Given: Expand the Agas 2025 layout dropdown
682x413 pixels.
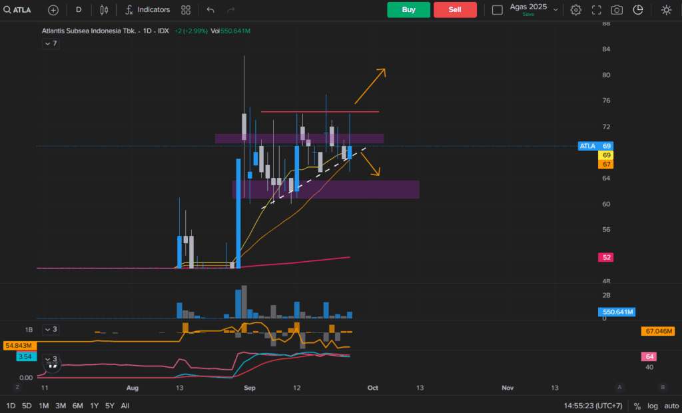Looking at the screenshot, I should (555, 10).
